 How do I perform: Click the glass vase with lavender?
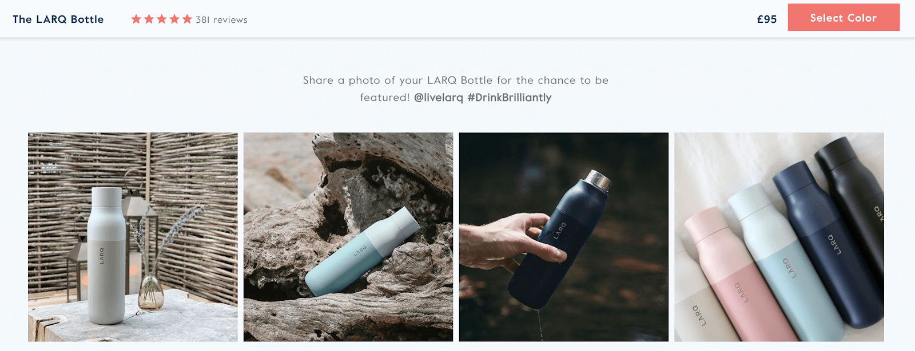pos(151,291)
